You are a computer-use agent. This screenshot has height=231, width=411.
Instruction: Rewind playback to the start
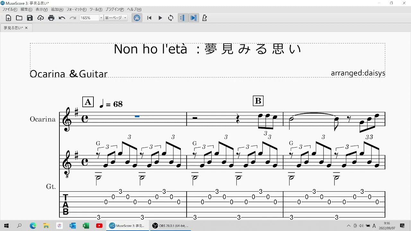(x=149, y=18)
